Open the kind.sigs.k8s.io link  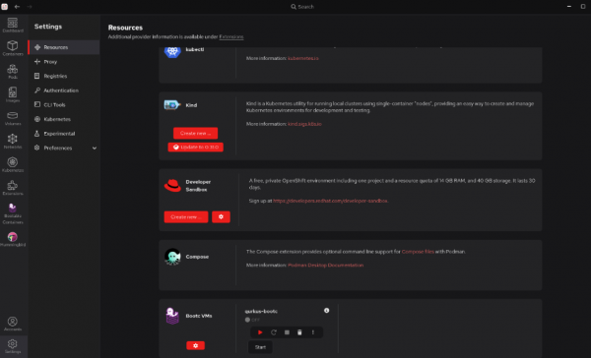tap(304, 124)
